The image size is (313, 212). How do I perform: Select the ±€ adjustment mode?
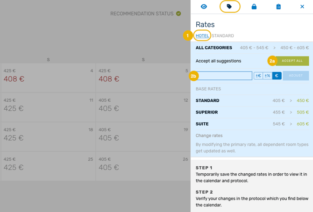pyautogui.click(x=258, y=76)
